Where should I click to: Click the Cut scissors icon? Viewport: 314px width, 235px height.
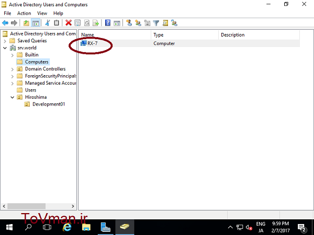(48, 23)
